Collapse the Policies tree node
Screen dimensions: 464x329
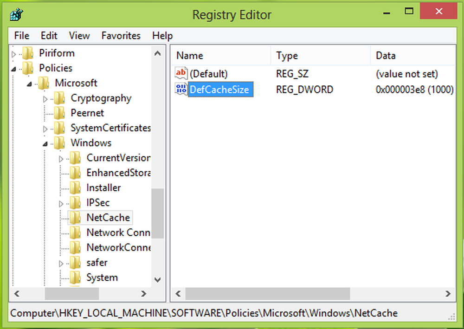tap(14, 69)
